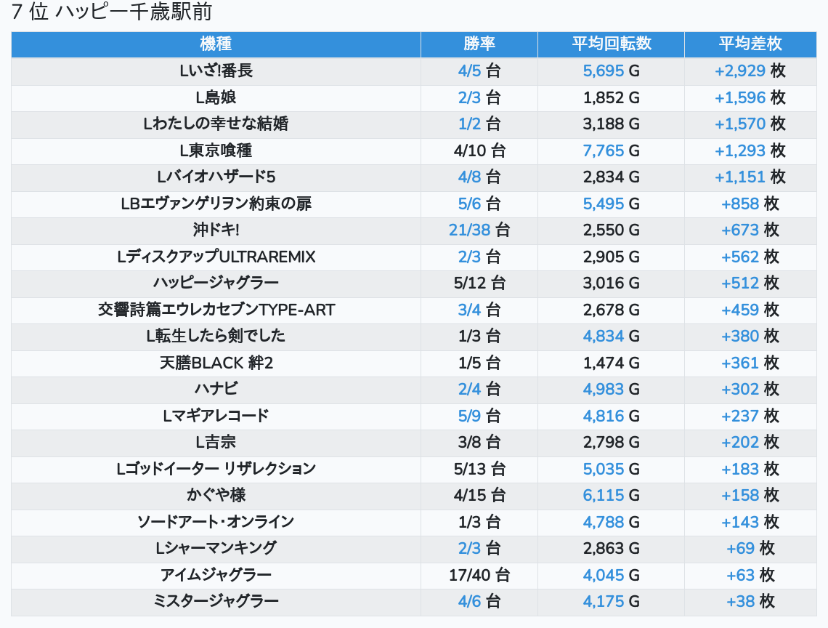Screen dimensions: 828x628
Task: Click average spins 2,550 G
Action: (611, 230)
